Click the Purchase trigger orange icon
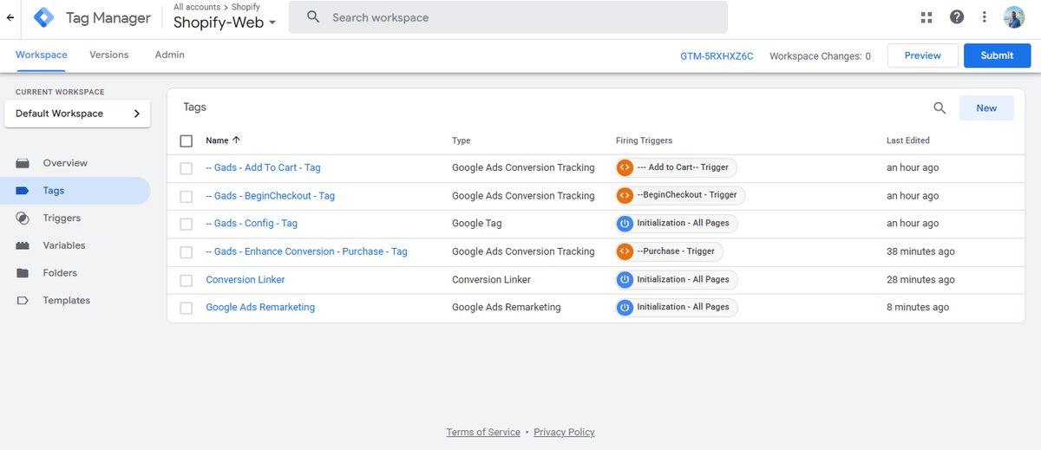The height and width of the screenshot is (450, 1041). (624, 251)
